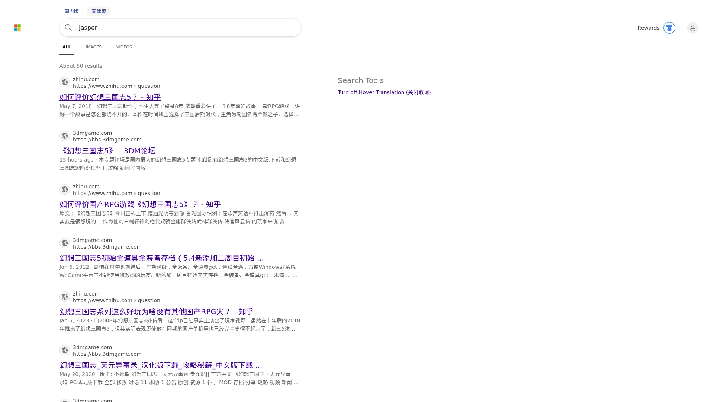Click the Microsoft logo icon
714x402 pixels.
click(17, 28)
